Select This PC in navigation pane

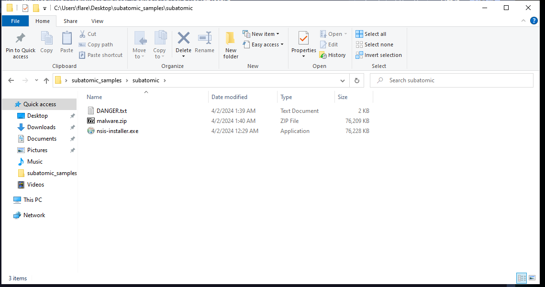point(33,200)
